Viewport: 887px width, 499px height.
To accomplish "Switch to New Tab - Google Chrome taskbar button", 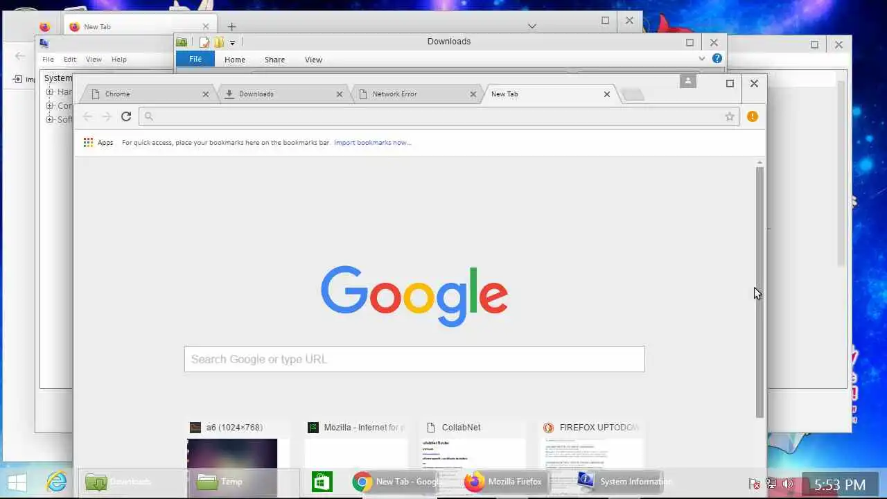I will coord(398,482).
